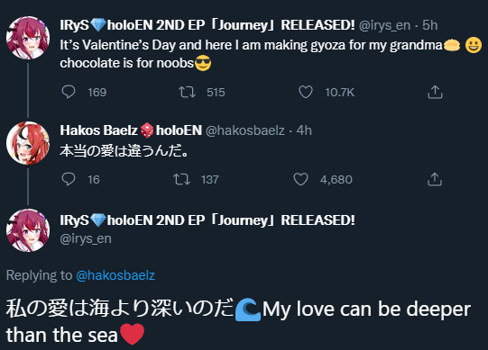Open Hakos Baelz's profile picture
This screenshot has height=350, width=488.
28,143
